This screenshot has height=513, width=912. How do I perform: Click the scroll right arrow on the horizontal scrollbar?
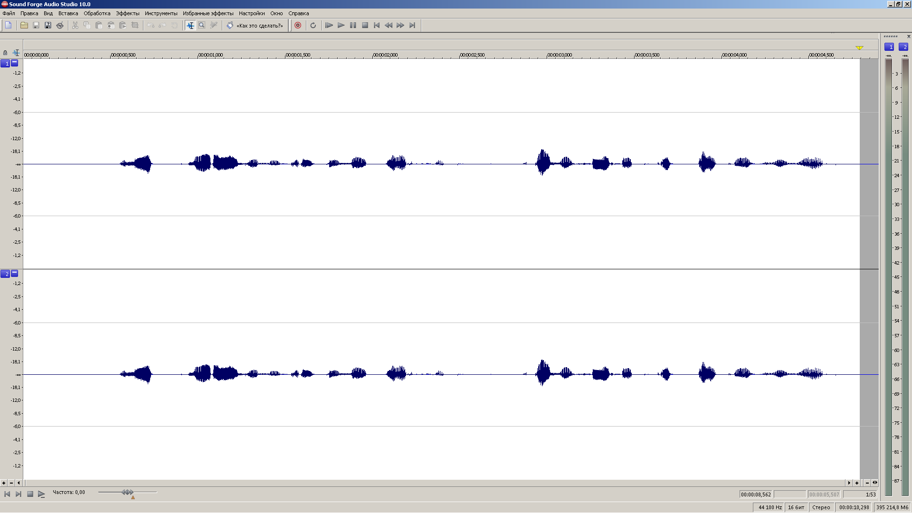point(849,483)
